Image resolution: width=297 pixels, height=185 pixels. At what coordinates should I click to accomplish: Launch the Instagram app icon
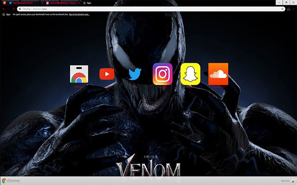(162, 74)
